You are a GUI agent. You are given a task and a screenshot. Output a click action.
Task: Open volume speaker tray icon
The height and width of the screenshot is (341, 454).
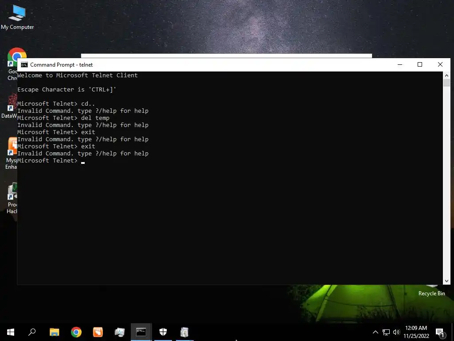pyautogui.click(x=396, y=332)
